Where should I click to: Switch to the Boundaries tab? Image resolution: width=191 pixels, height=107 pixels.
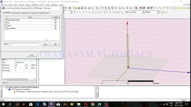25,13
